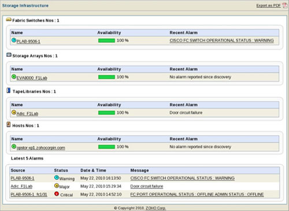Click the availability bar for opstor-xp1 host
This screenshot has width=289, height=211.
pyautogui.click(x=106, y=147)
